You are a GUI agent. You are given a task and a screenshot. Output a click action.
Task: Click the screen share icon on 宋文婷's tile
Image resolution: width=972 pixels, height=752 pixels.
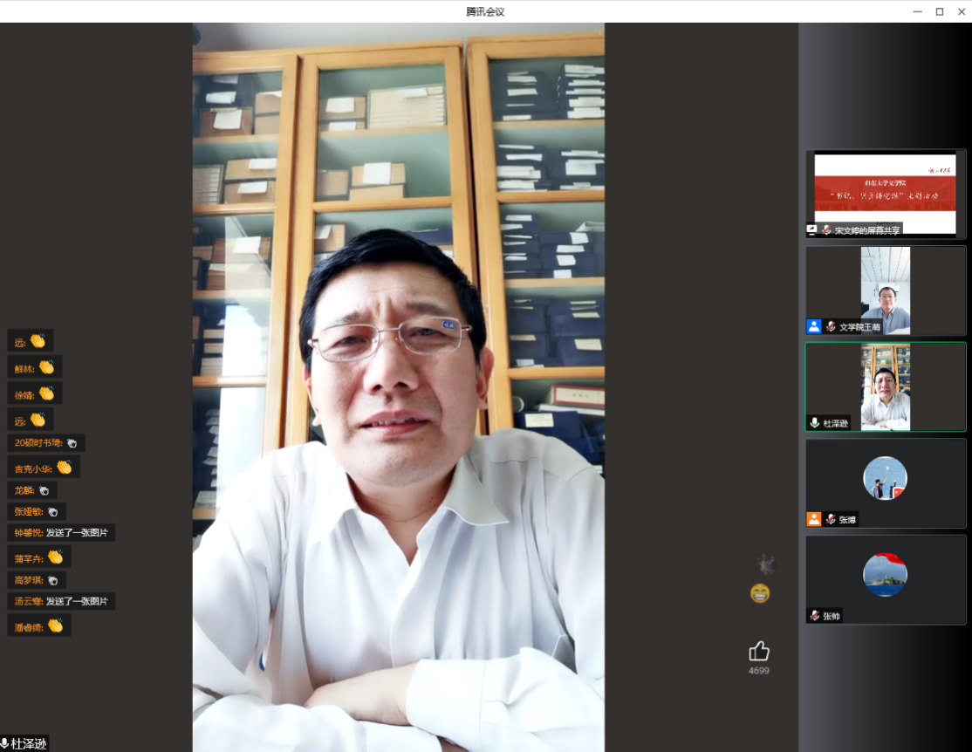coord(812,230)
